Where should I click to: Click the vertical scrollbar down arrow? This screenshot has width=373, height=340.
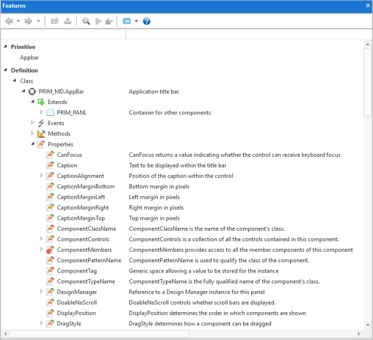point(368,325)
